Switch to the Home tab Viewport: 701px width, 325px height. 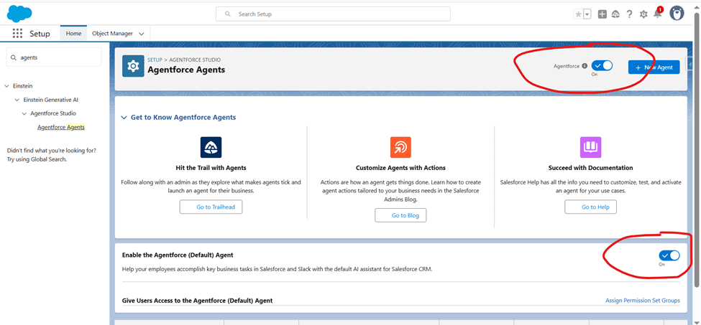pos(74,34)
